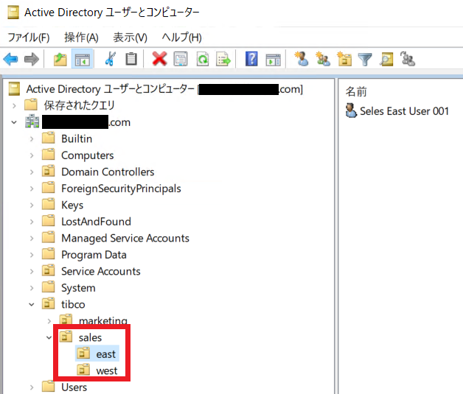Click the Copy clipboard icon
This screenshot has height=394, width=463.
(x=131, y=59)
